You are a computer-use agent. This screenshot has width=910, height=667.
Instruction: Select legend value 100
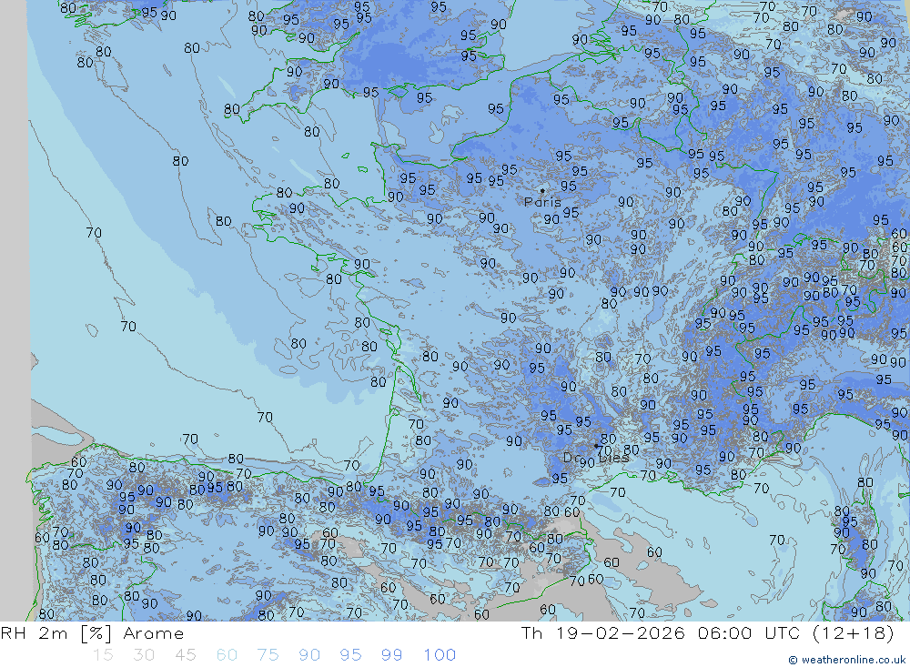[440, 655]
